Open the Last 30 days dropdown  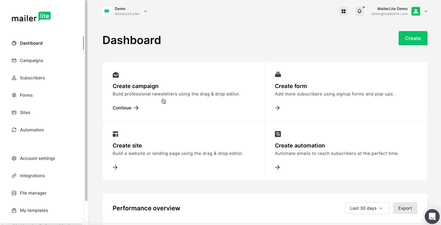(366, 208)
